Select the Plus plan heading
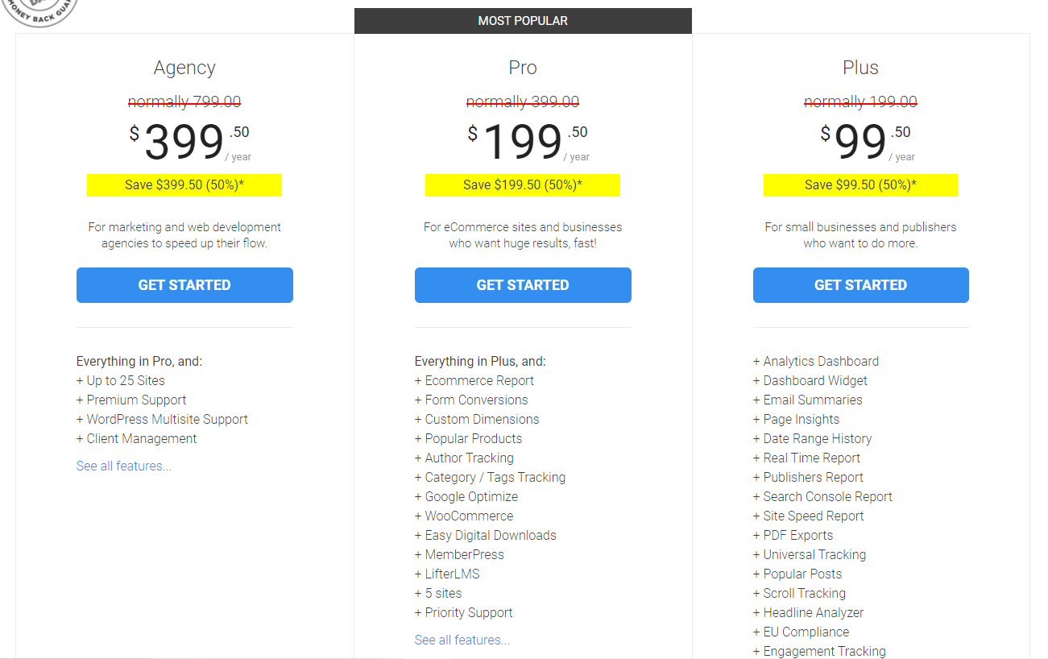Image resolution: width=1048 pixels, height=659 pixels. [860, 68]
